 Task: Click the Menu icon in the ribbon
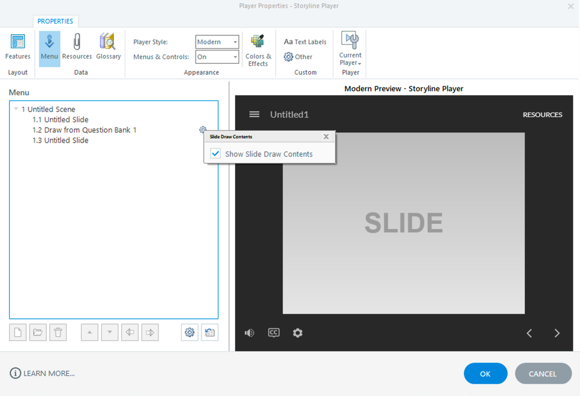[x=49, y=47]
